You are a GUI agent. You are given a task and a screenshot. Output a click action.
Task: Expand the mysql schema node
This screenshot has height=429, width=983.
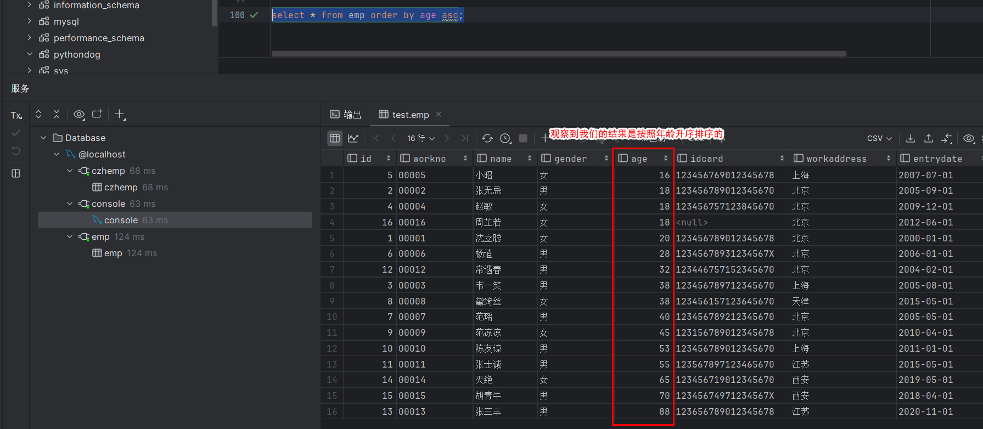tap(29, 21)
